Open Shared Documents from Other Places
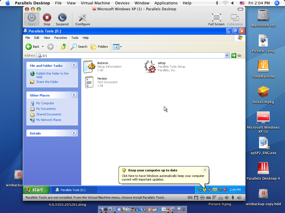The width and height of the screenshot is (285, 213). click(49, 114)
